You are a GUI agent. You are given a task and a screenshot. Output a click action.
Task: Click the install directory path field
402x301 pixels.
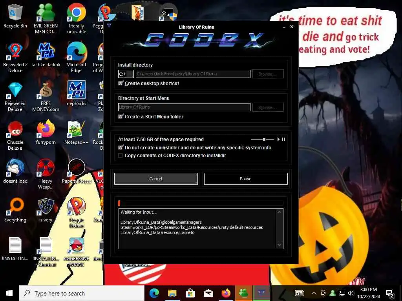coord(193,74)
